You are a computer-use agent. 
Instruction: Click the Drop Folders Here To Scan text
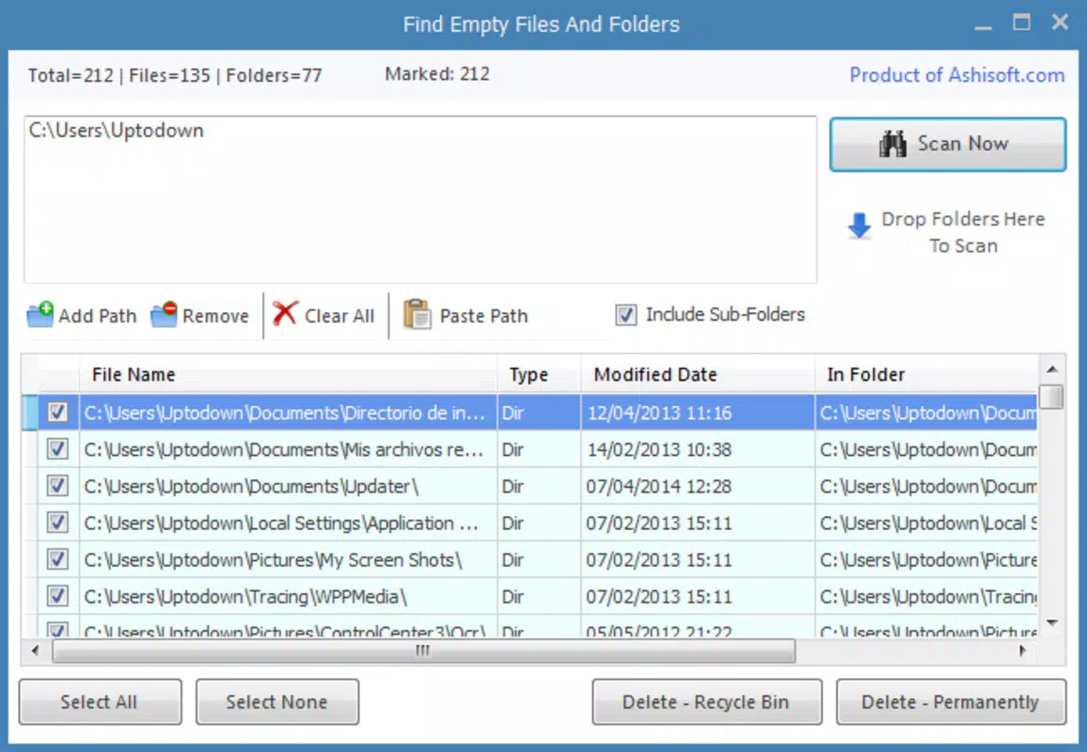963,232
